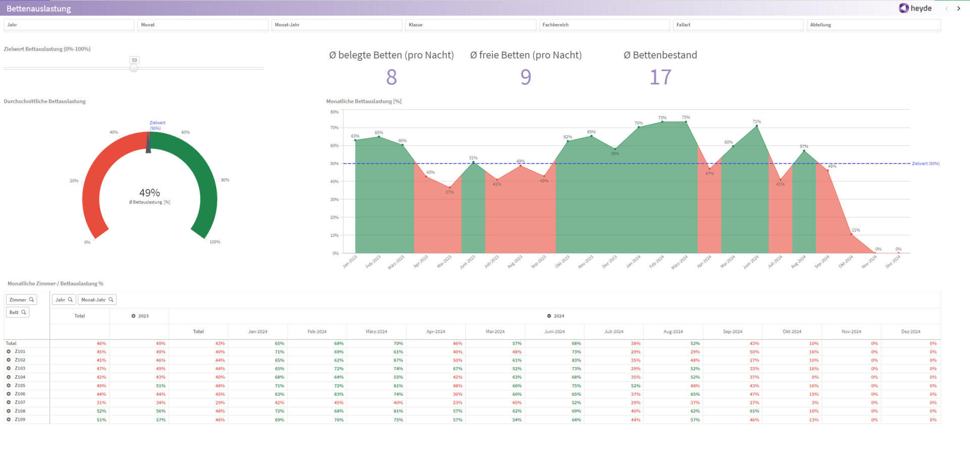Open the Klasse filter field

[x=470, y=24]
